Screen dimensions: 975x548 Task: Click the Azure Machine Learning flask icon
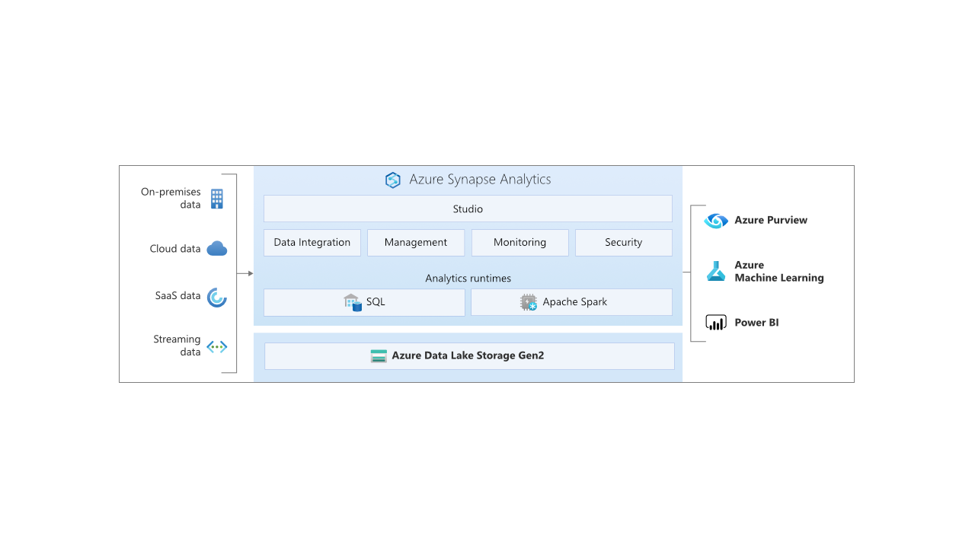(x=716, y=272)
